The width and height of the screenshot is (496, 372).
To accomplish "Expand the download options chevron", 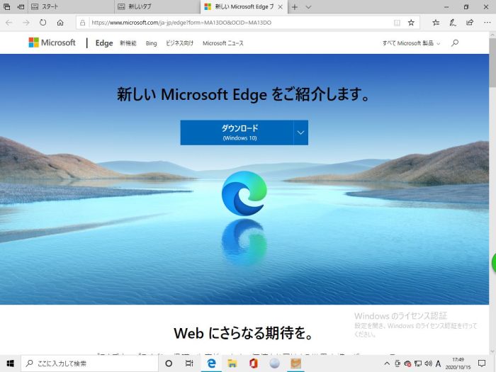I will (300, 133).
